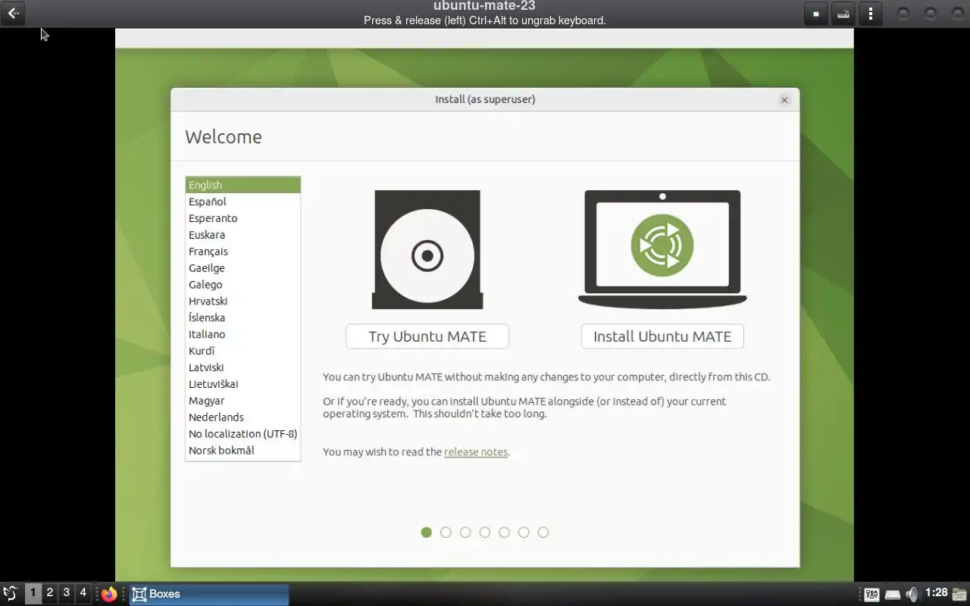Select Esperanto in the language list
Image resolution: width=970 pixels, height=606 pixels.
243,218
